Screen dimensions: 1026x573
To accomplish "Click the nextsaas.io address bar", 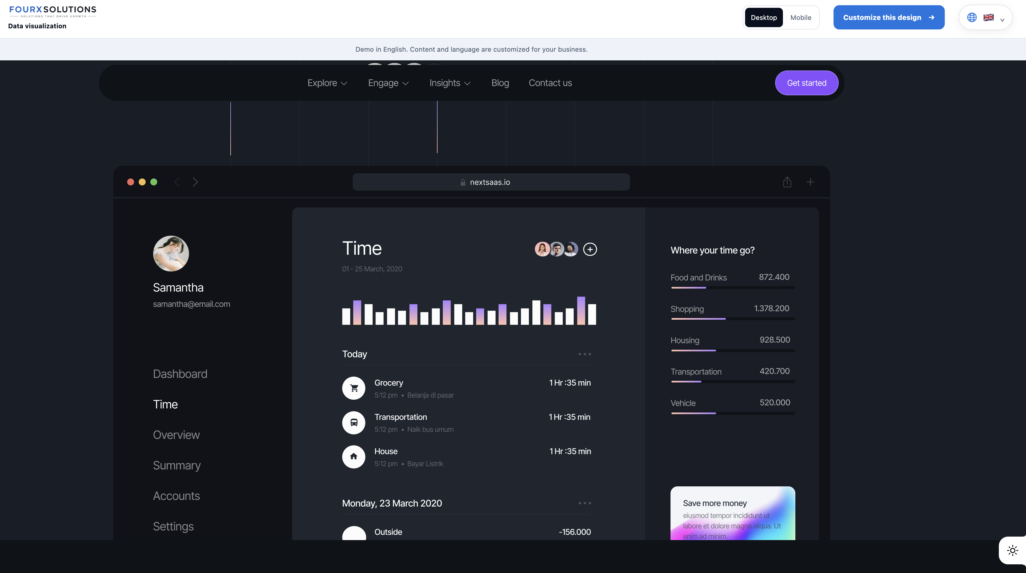I will coord(491,182).
